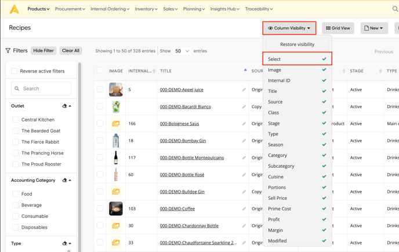The width and height of the screenshot is (399, 252).
Task: Open the Show 50 entries dropdown
Action: click(182, 51)
